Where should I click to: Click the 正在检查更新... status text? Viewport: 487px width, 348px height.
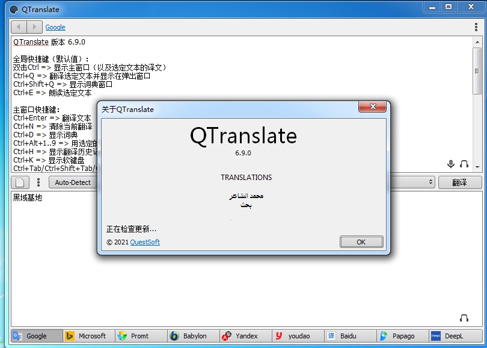[x=132, y=229]
